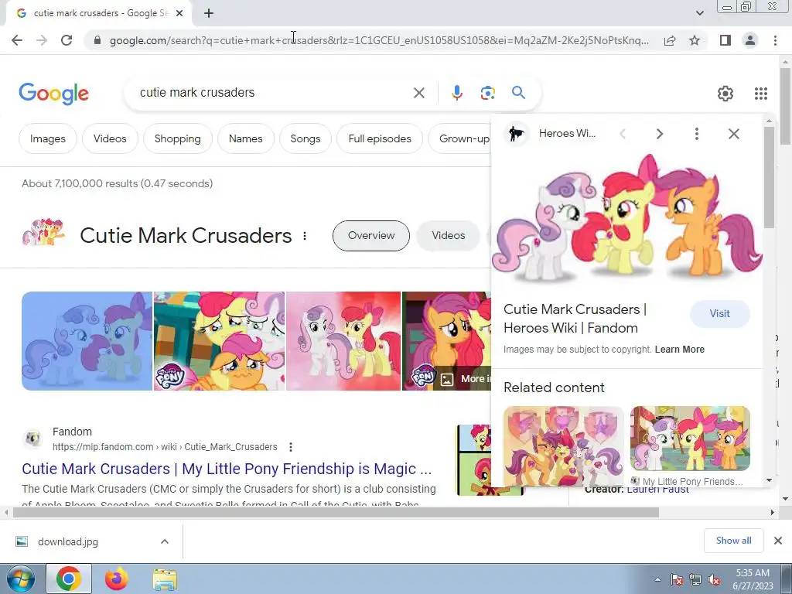Click the forward navigation arrow
The height and width of the screenshot is (594, 792).
tap(42, 40)
